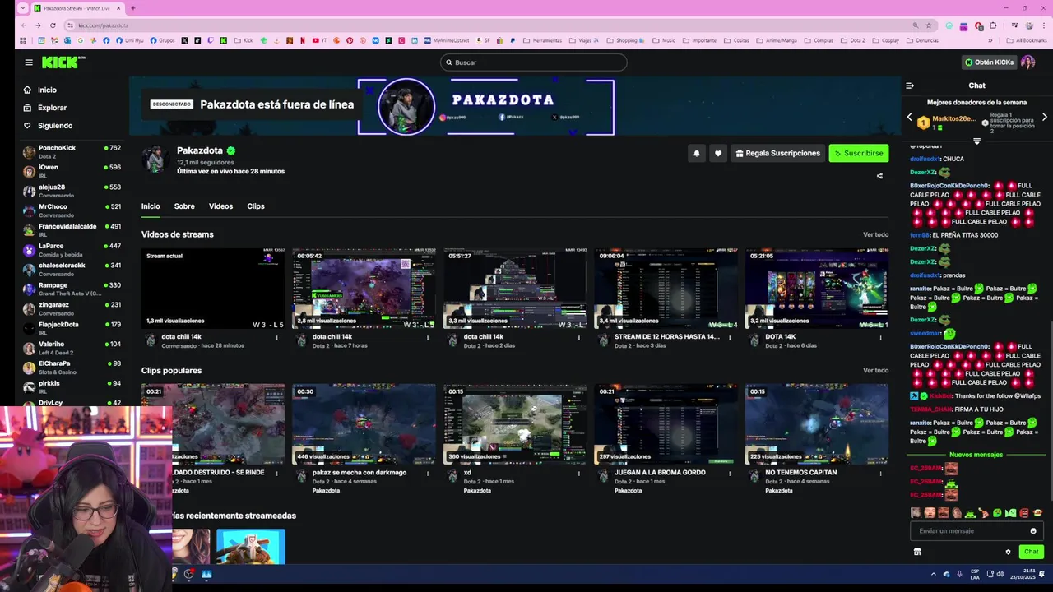
Task: Click the Buscar search field
Action: coord(533,62)
